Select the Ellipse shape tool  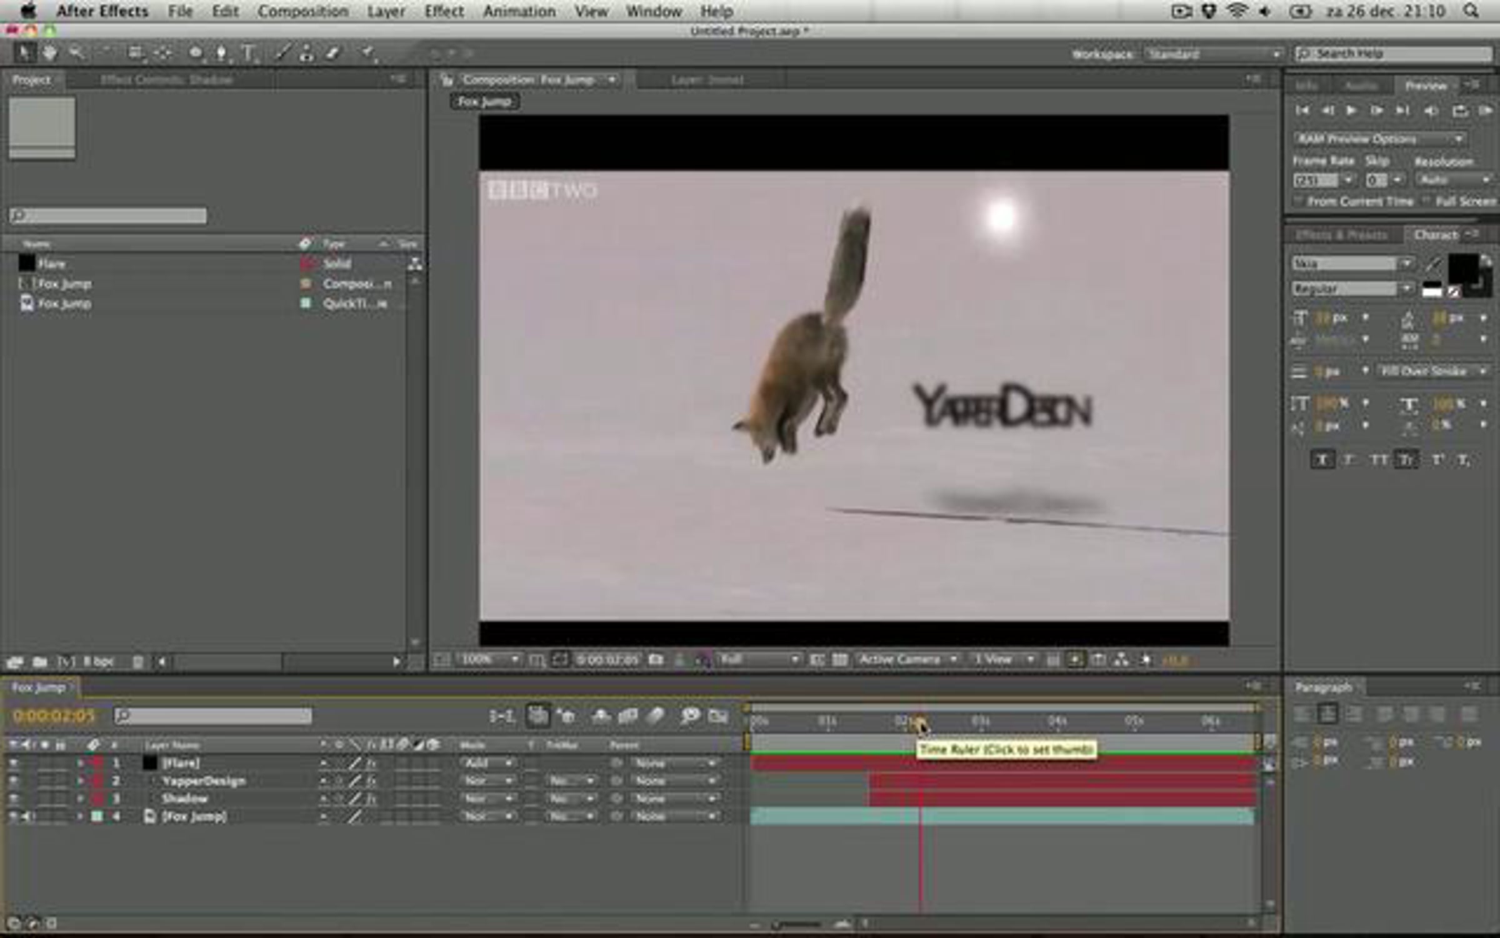point(196,54)
